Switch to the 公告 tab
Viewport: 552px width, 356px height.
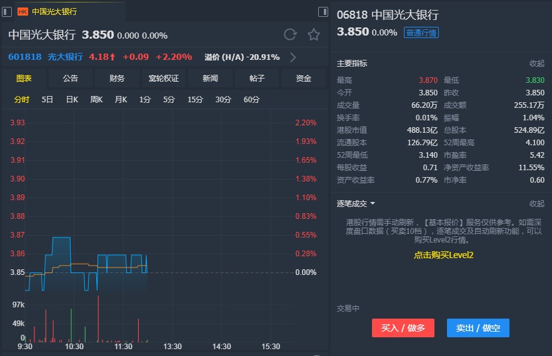71,79
